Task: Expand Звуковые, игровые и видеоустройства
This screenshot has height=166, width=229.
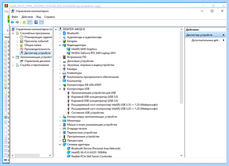Action: point(60,65)
